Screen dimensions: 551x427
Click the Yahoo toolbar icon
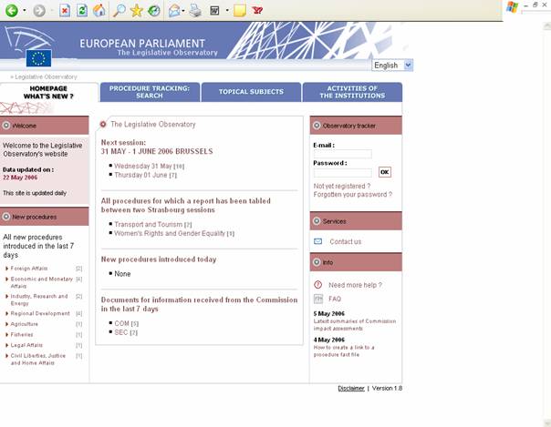257,11
